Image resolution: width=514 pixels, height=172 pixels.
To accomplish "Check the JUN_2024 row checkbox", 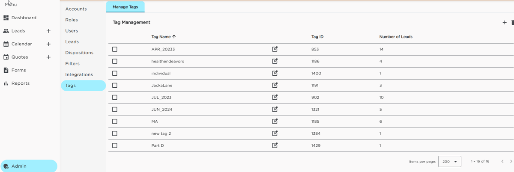I will (x=115, y=109).
